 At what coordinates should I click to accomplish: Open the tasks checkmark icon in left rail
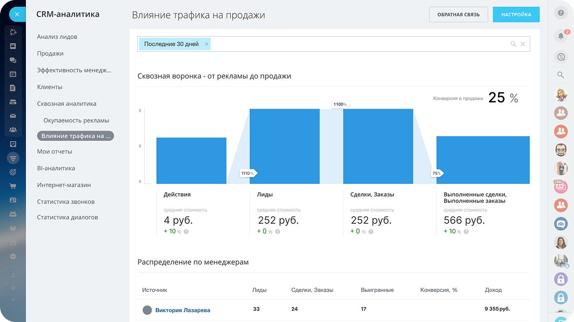[13, 144]
